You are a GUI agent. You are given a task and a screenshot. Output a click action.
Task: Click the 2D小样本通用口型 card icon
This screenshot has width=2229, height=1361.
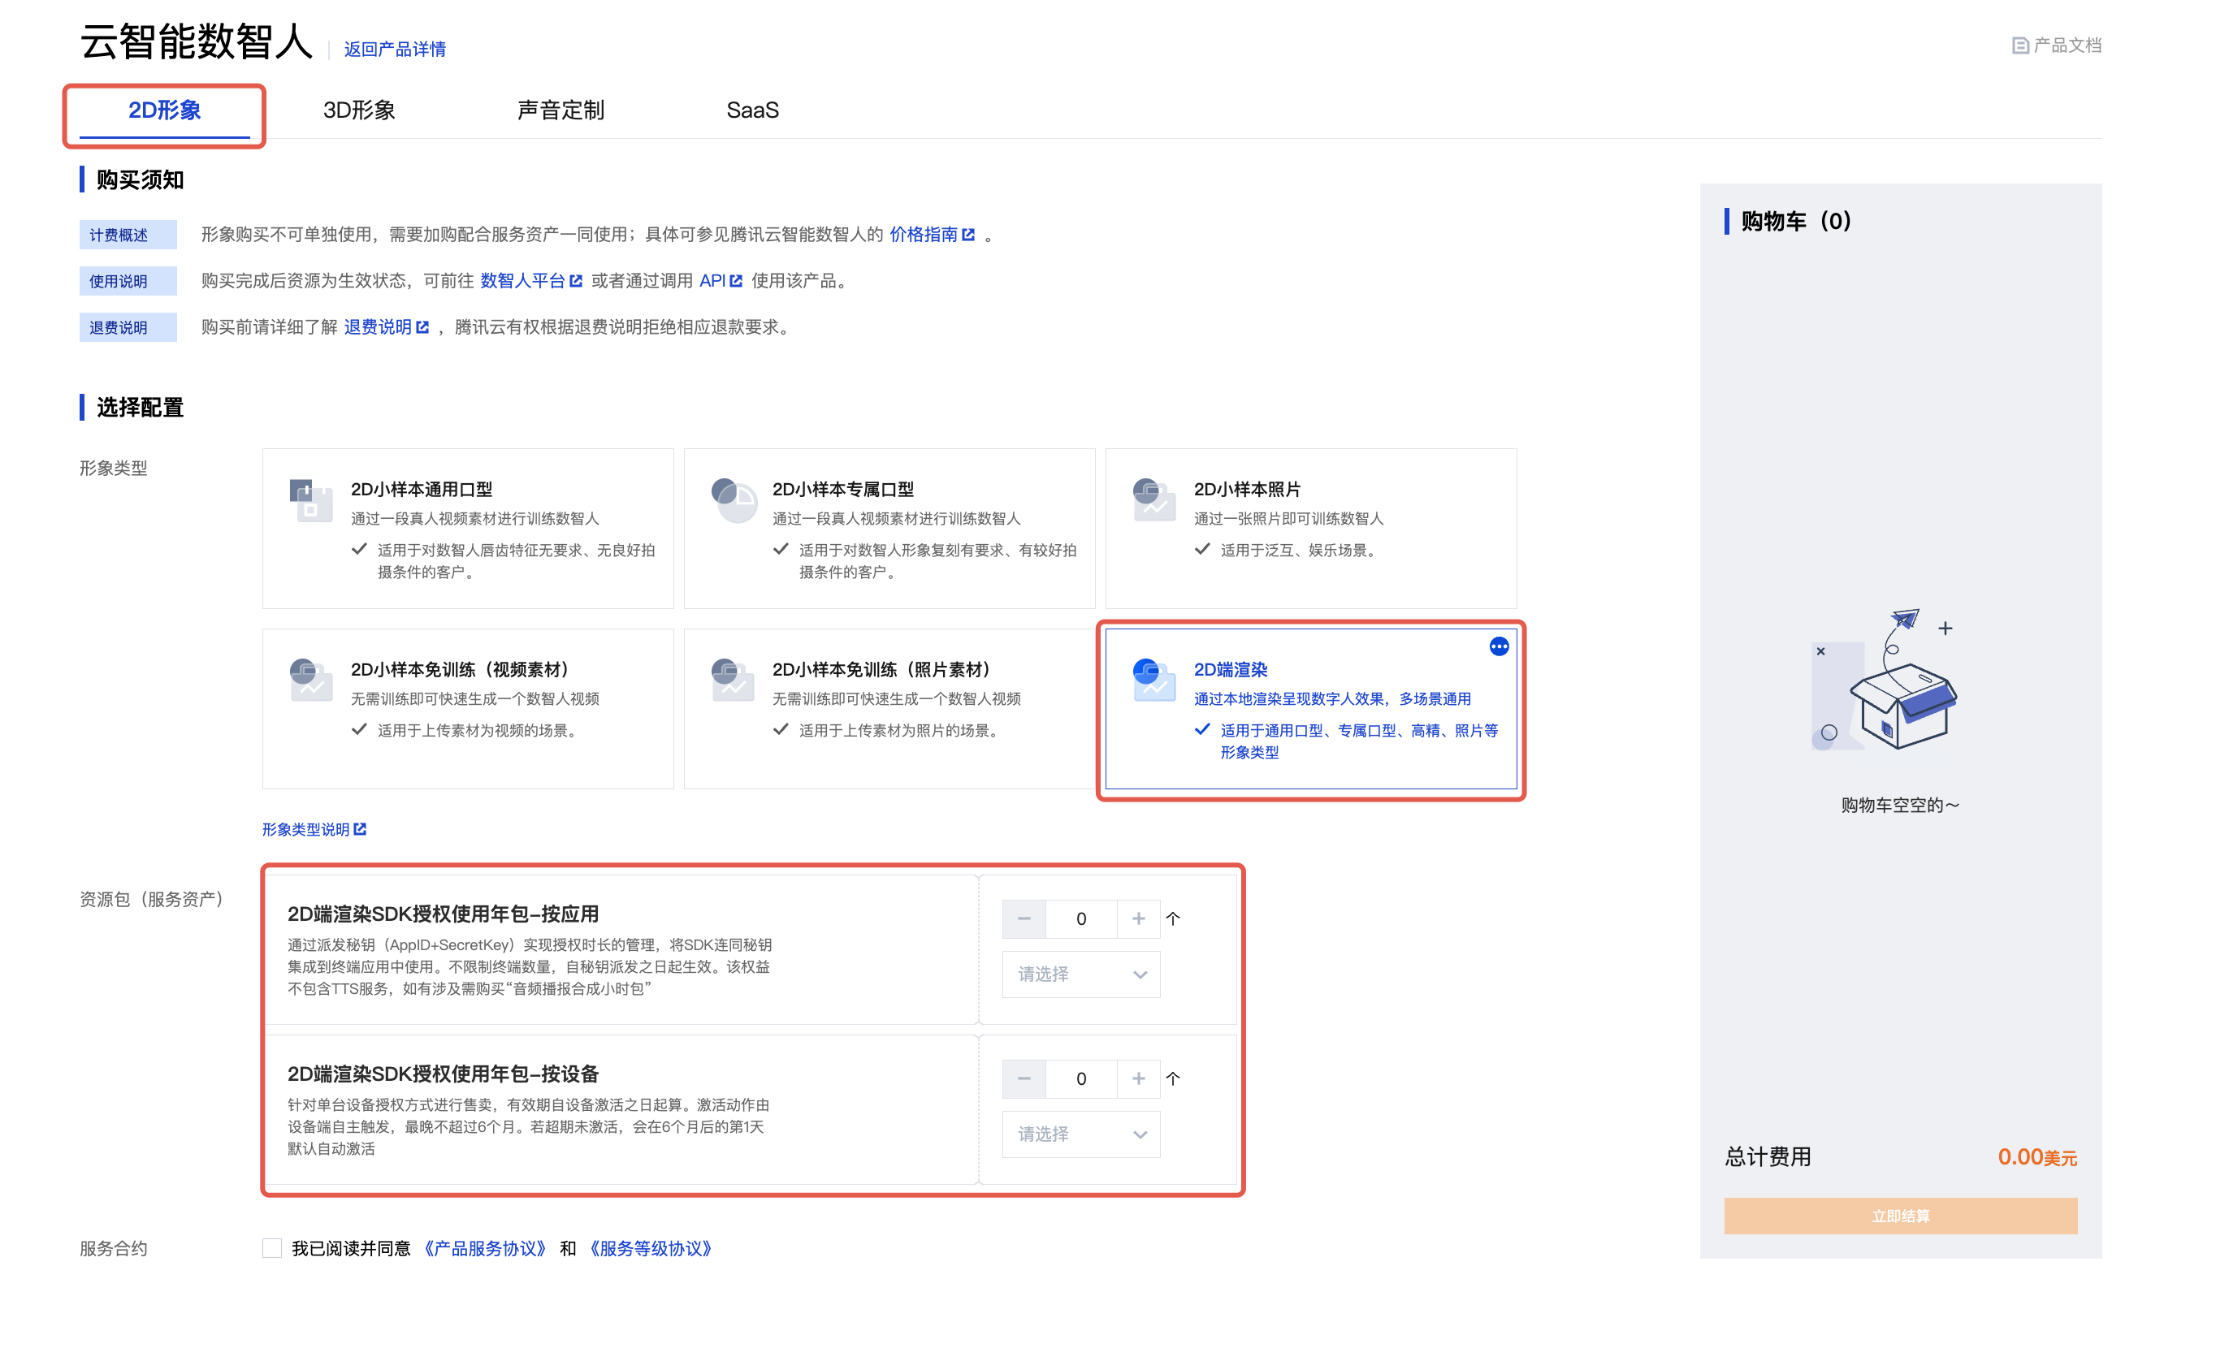pos(310,500)
